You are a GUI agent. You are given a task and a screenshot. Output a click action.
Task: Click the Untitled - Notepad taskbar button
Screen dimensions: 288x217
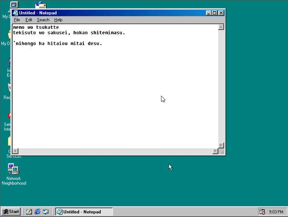(84, 212)
